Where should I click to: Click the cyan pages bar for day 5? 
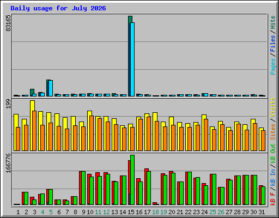[x=51, y=88]
